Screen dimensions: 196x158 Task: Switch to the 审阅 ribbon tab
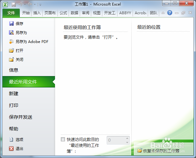pos(86,13)
